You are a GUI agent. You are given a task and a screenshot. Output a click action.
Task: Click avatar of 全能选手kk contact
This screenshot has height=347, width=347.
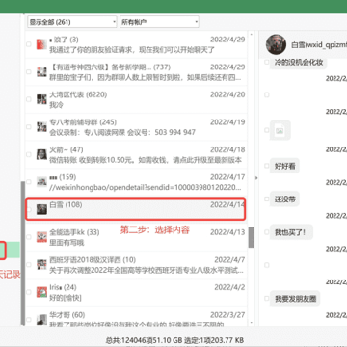coord(41,237)
